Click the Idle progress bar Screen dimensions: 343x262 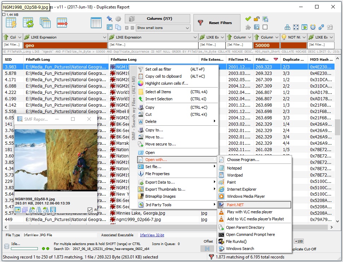point(24,249)
